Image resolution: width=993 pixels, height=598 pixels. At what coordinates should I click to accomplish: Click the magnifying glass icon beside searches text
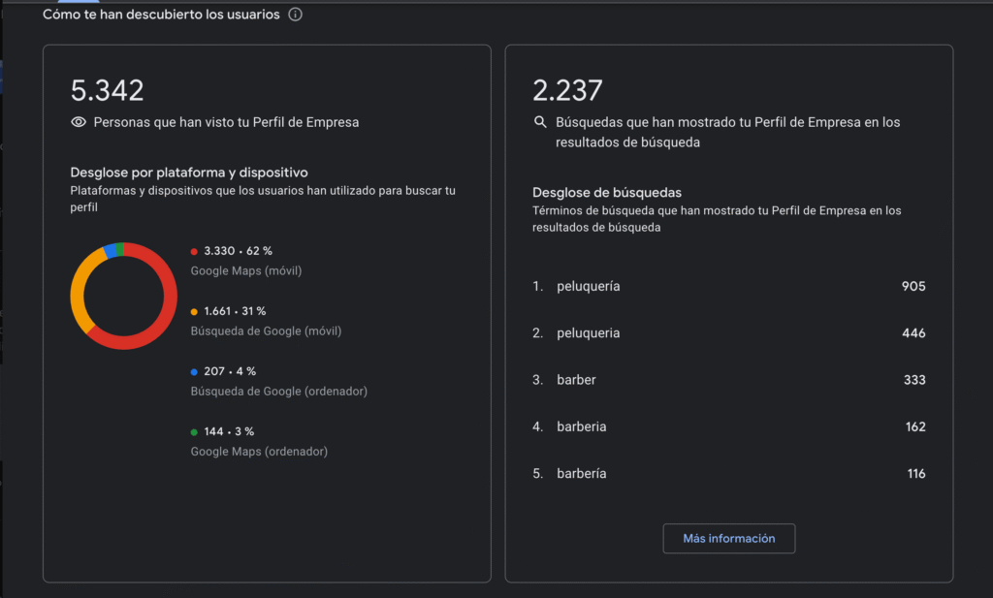[540, 123]
